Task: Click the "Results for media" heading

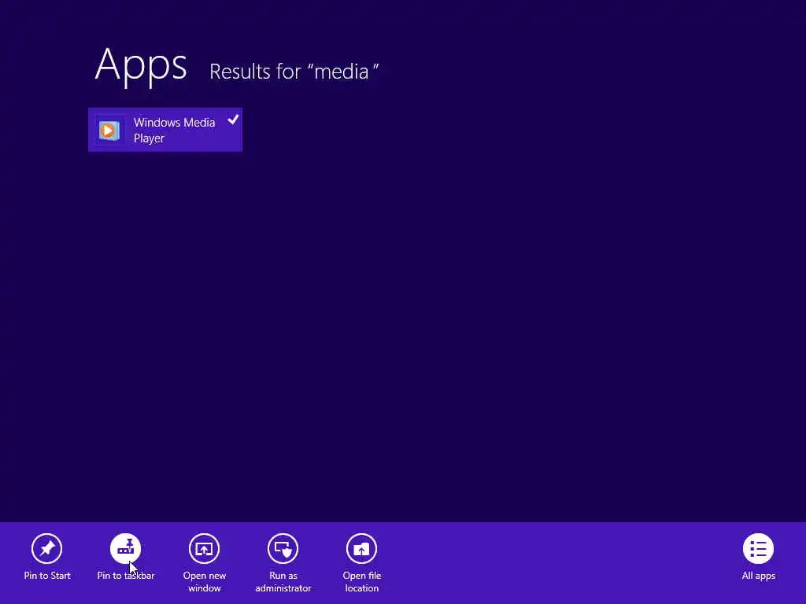Action: click(294, 72)
